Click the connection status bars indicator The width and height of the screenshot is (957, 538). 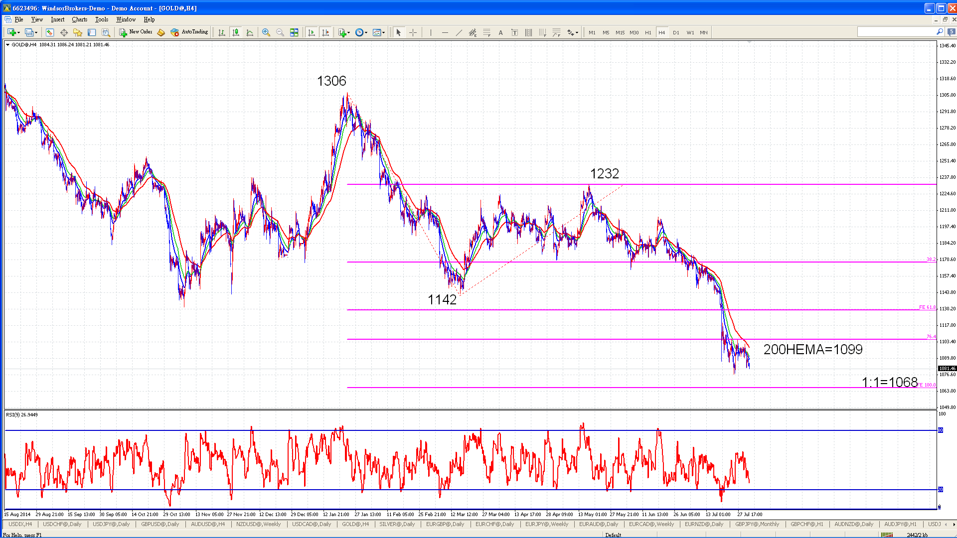[887, 535]
